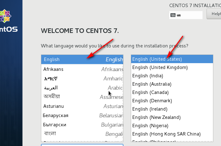
Task: Select Беларуская (Belarusian) language
Action: pyautogui.click(x=82, y=116)
